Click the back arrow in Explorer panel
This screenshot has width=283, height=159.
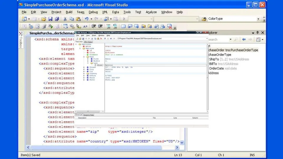point(244,39)
